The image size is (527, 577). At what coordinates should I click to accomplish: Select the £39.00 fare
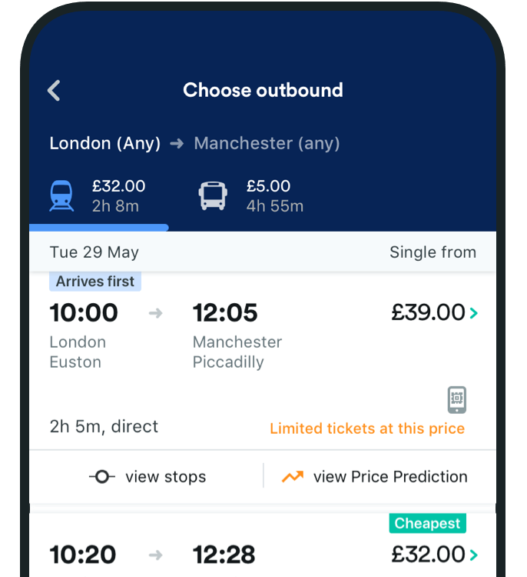(428, 312)
